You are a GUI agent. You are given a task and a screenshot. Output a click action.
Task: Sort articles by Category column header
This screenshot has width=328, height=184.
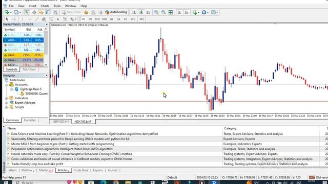pos(230,128)
